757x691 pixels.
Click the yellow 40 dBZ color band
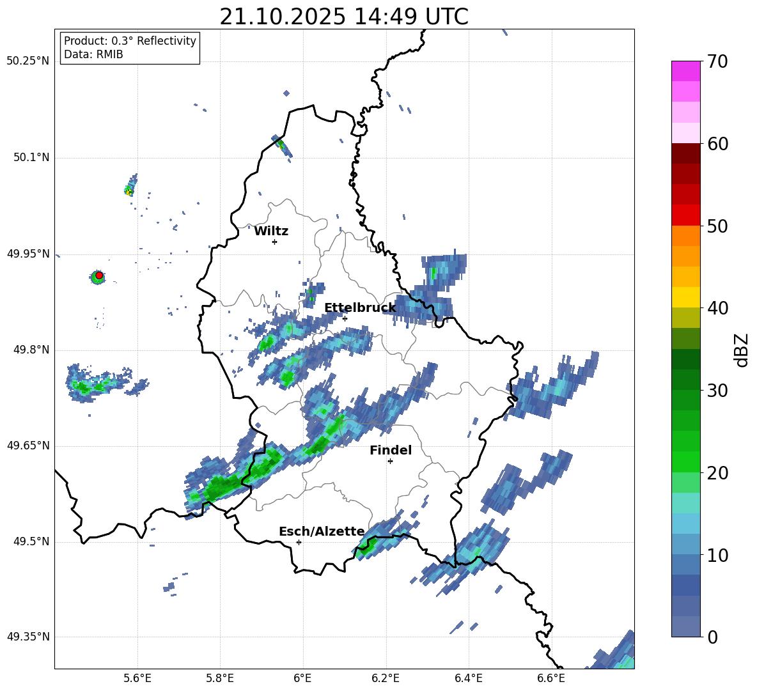pyautogui.click(x=686, y=297)
